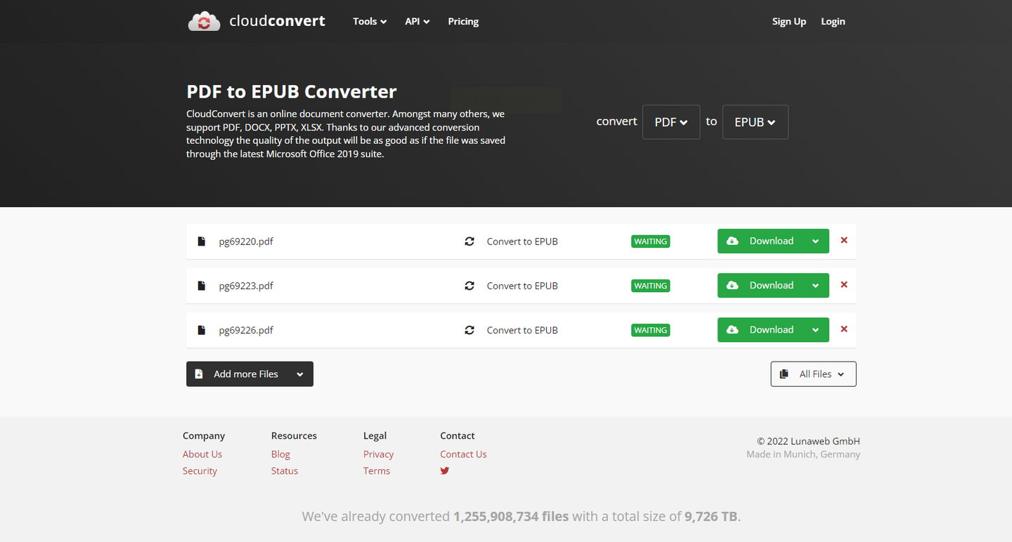
Task: Delete pg69226.pdf using the red X
Action: pos(844,329)
